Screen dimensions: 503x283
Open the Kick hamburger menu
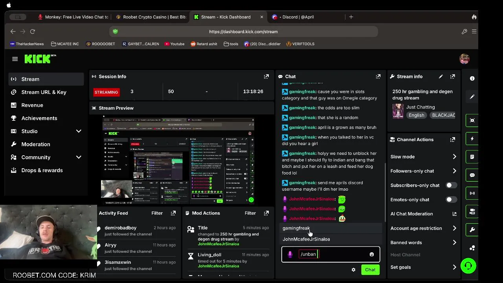click(15, 59)
